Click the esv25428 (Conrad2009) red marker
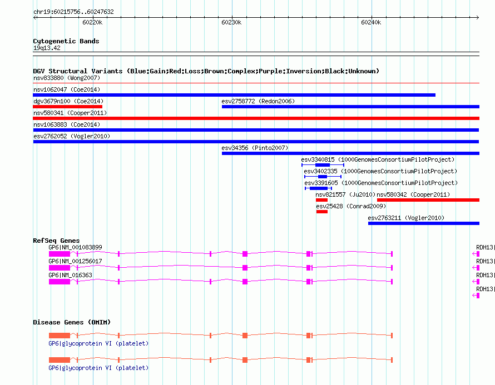The width and height of the screenshot is (495, 385). click(x=322, y=212)
